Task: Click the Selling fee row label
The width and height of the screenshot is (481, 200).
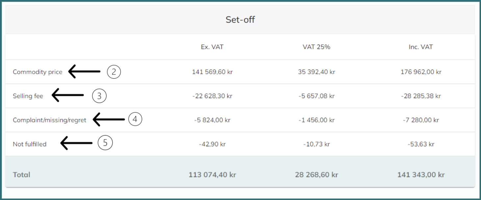Action: click(28, 96)
